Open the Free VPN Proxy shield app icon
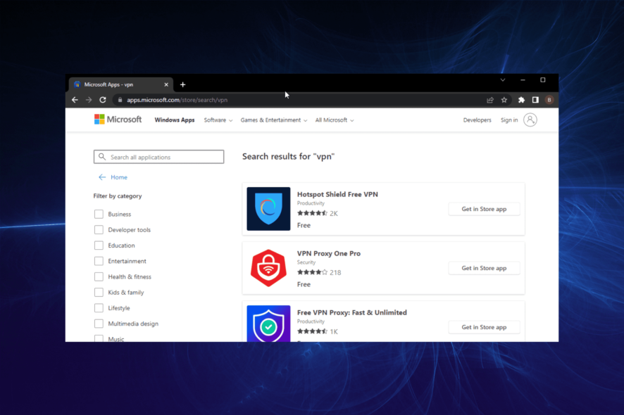Screen dimensions: 624x415 268,324
